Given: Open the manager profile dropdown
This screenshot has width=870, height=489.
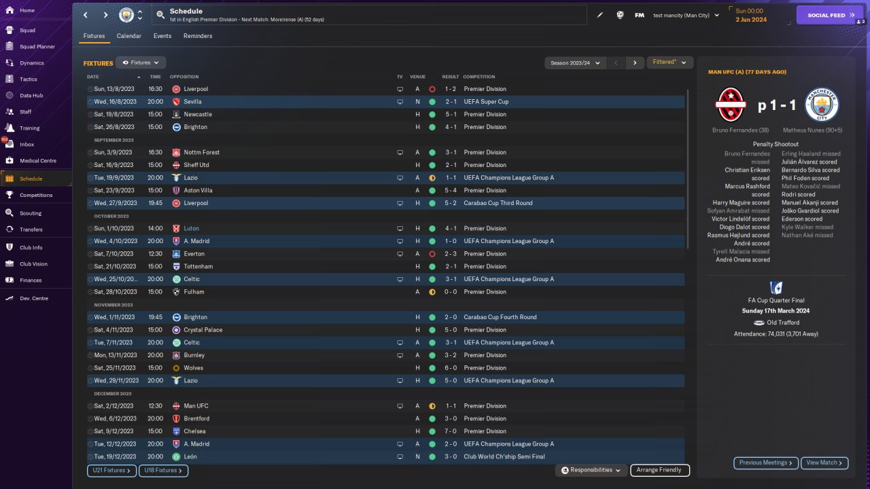Looking at the screenshot, I should coord(686,15).
